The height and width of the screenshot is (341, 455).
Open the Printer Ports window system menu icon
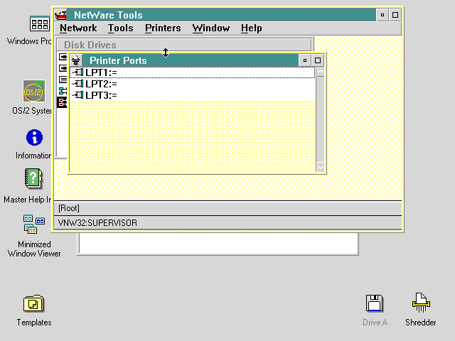[76, 60]
